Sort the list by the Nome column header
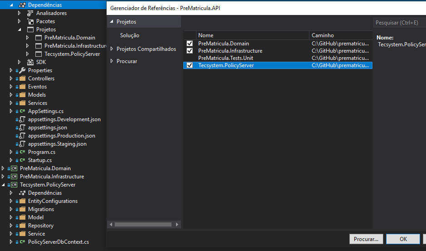Image resolution: width=426 pixels, height=251 pixels. coord(252,35)
